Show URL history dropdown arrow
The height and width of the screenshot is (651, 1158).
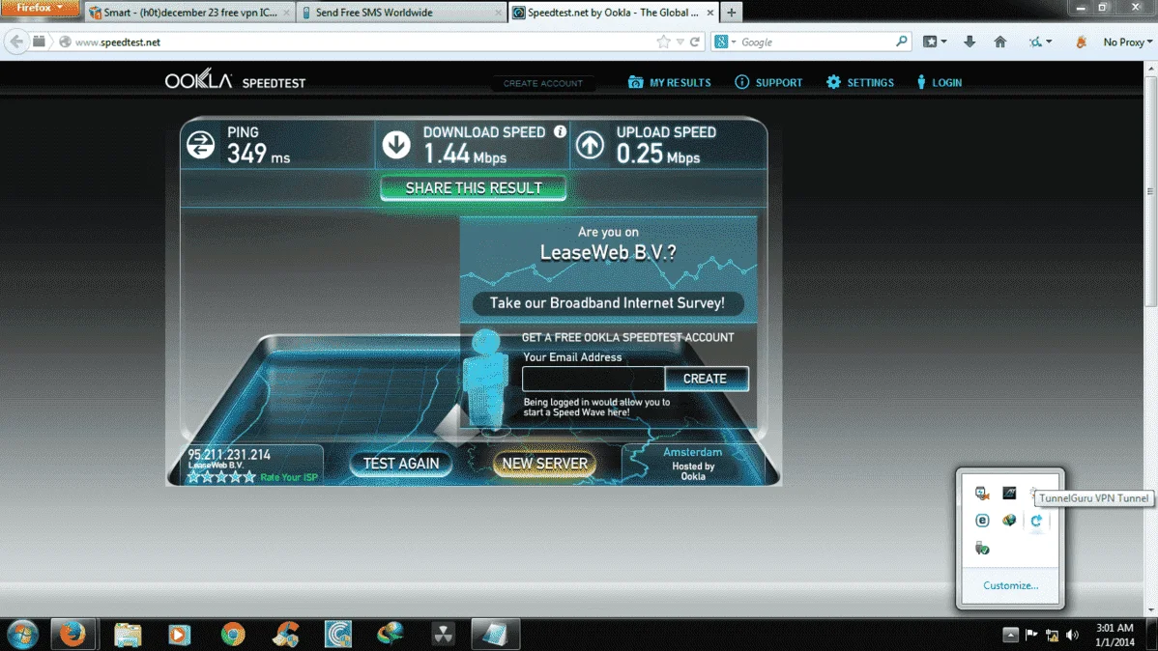pyautogui.click(x=680, y=42)
